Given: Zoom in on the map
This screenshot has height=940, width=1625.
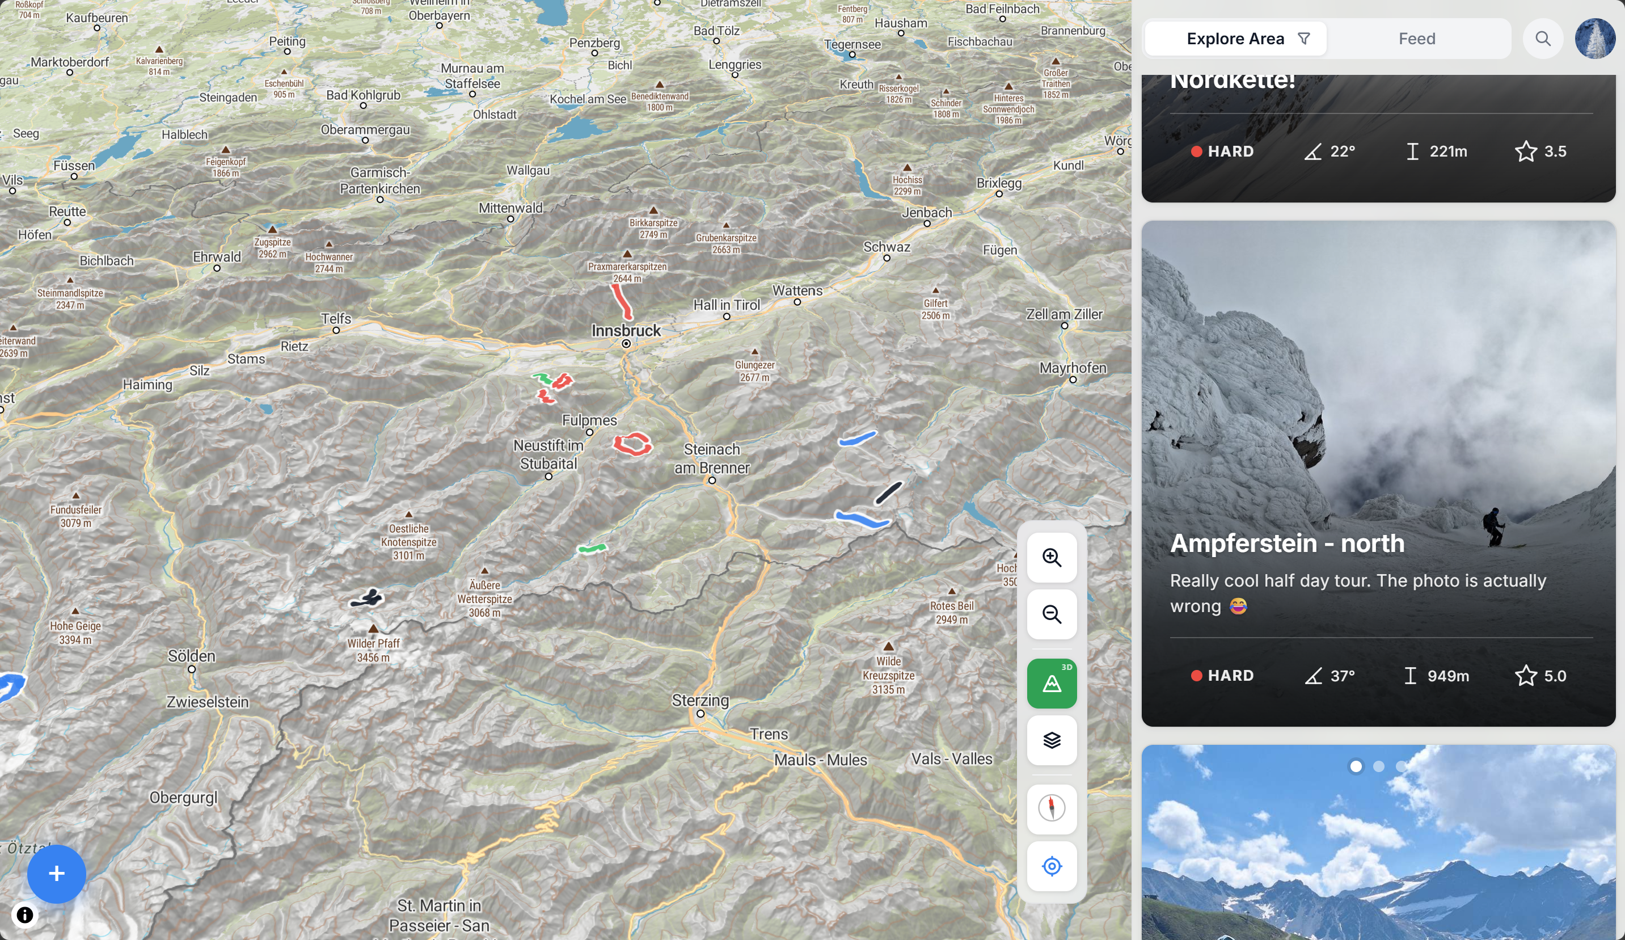Looking at the screenshot, I should click(1052, 558).
